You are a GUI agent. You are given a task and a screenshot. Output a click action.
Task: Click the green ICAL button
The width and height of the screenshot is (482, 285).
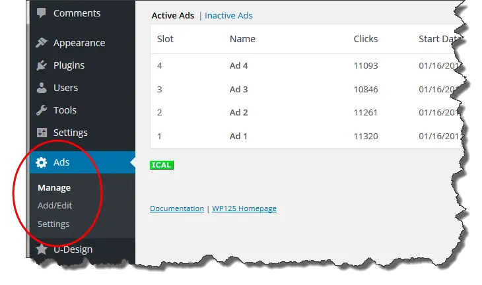tap(162, 165)
